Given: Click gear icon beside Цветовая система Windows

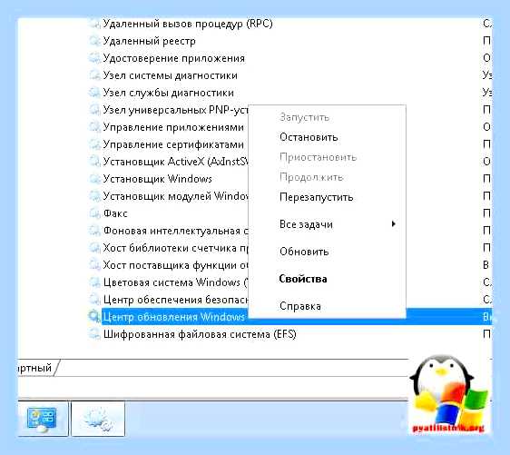Looking at the screenshot, I should tap(94, 282).
